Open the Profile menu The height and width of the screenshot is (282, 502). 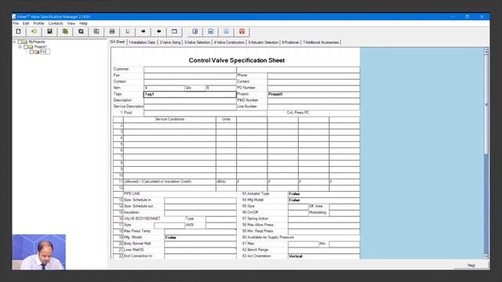[38, 23]
